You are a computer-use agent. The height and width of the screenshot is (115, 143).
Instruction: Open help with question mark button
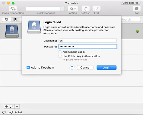point(72,68)
